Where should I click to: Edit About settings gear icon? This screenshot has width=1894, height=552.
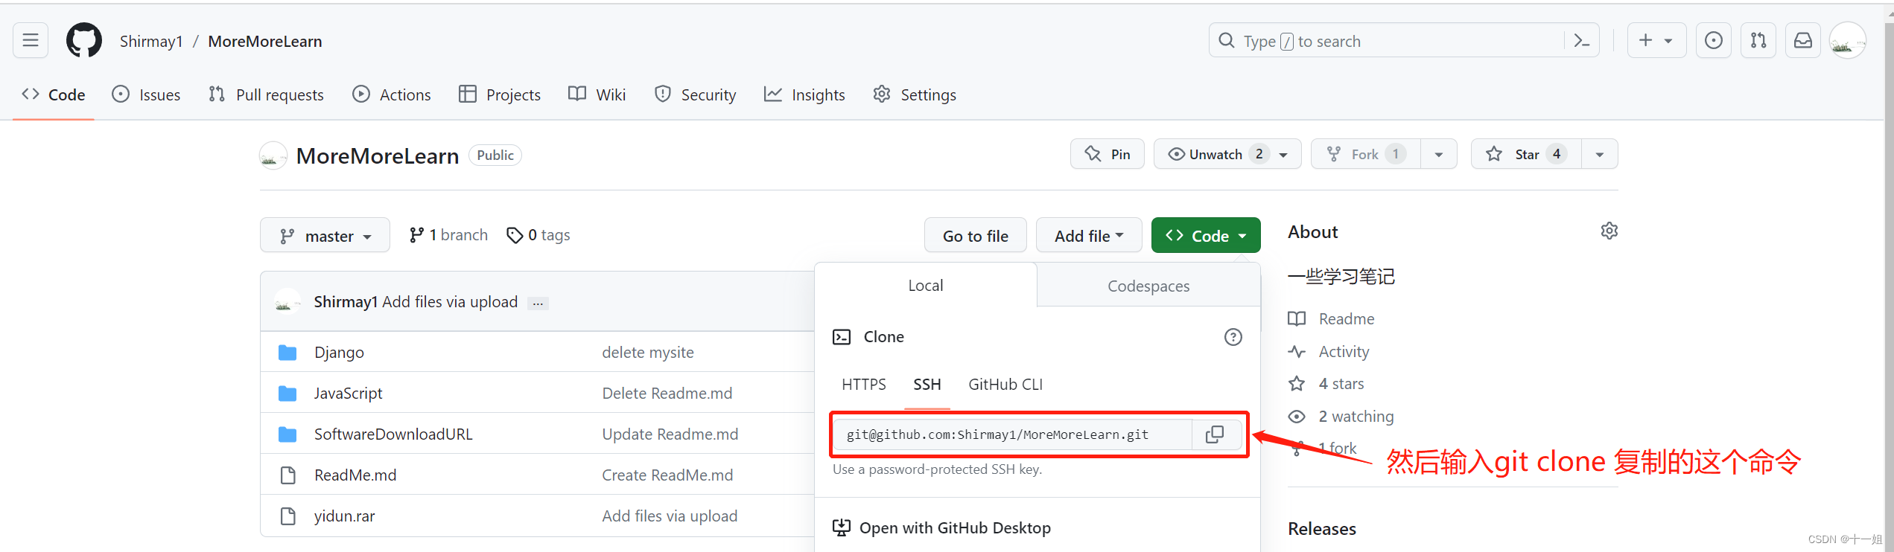click(1609, 231)
